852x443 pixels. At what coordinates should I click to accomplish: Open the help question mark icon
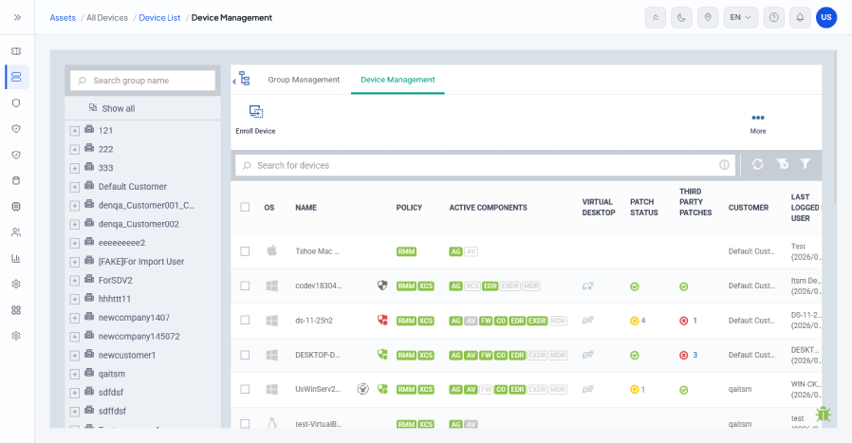[x=774, y=17]
